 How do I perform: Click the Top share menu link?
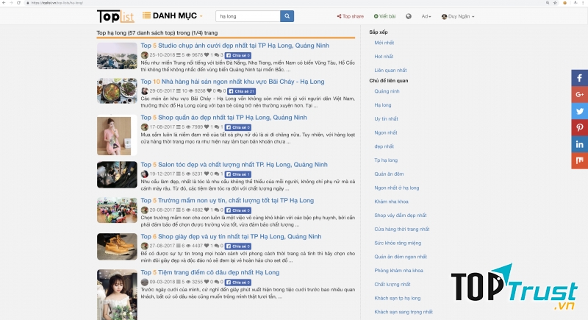click(351, 16)
